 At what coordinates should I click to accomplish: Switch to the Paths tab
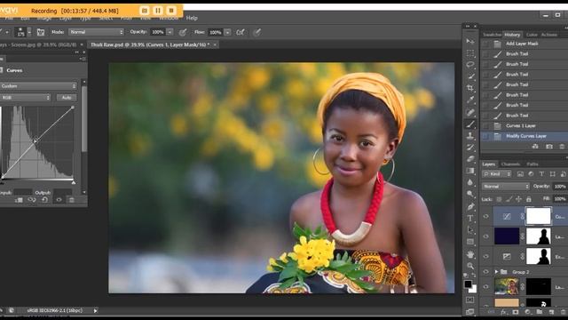pos(532,164)
